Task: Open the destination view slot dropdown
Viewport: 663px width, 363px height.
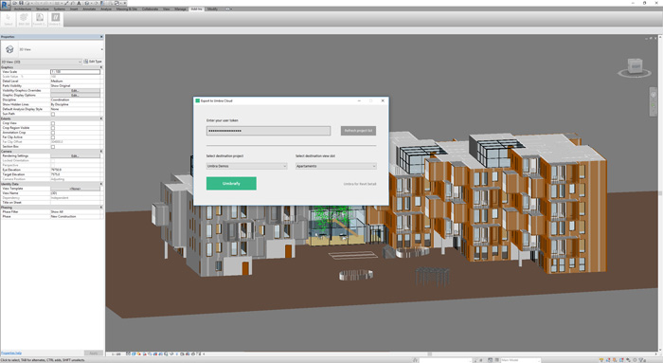Action: coord(336,166)
